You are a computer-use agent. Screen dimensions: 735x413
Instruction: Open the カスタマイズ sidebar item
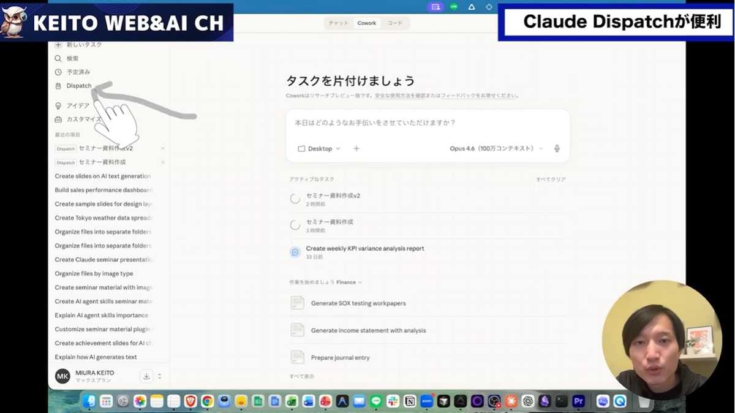83,119
